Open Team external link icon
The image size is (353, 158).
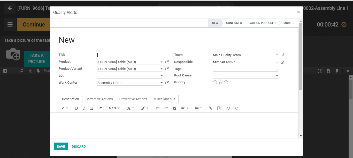tap(282, 55)
